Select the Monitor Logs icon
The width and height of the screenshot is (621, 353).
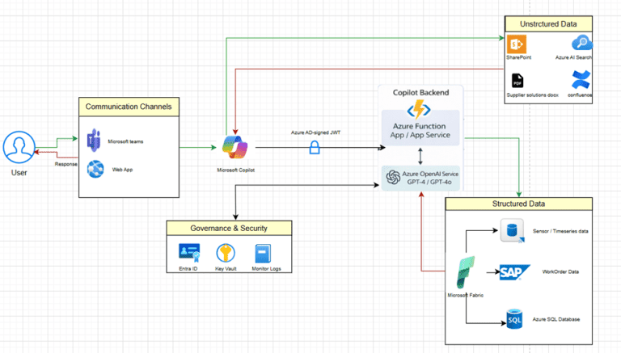tap(263, 254)
